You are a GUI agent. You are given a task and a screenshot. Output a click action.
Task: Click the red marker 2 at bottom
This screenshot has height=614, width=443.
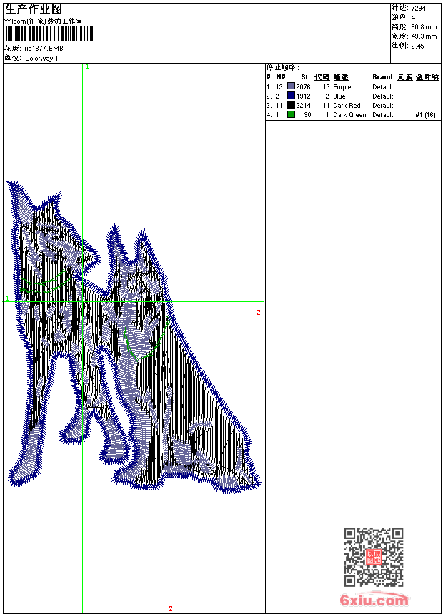[170, 608]
